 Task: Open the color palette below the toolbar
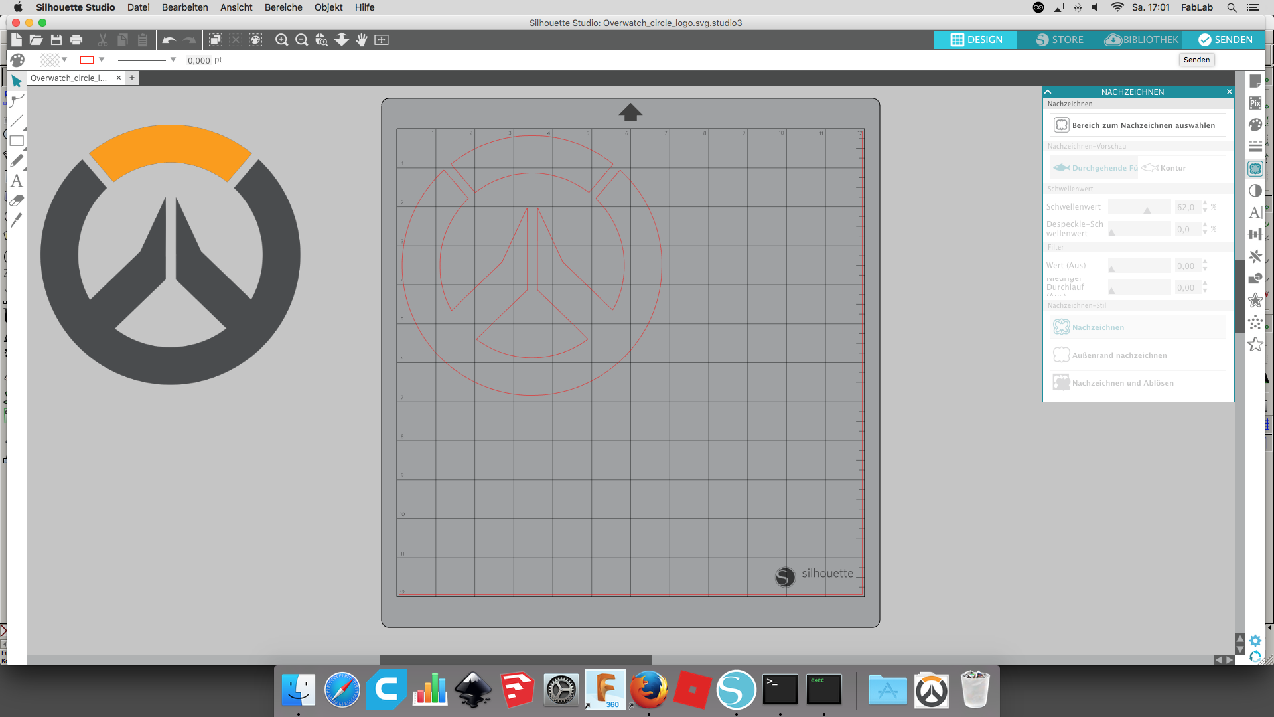[17, 60]
